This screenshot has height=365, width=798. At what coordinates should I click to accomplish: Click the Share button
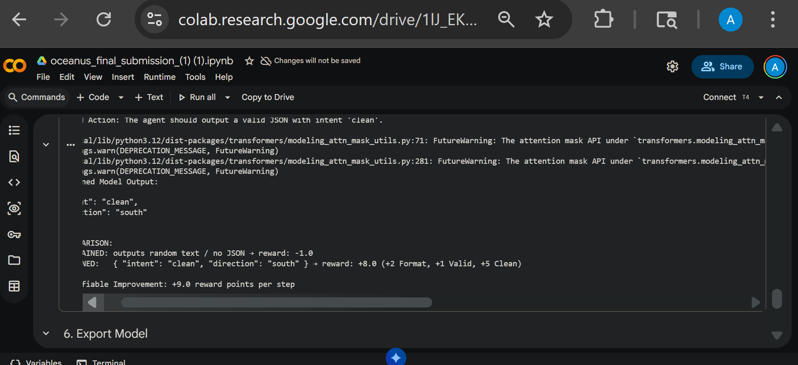(722, 66)
